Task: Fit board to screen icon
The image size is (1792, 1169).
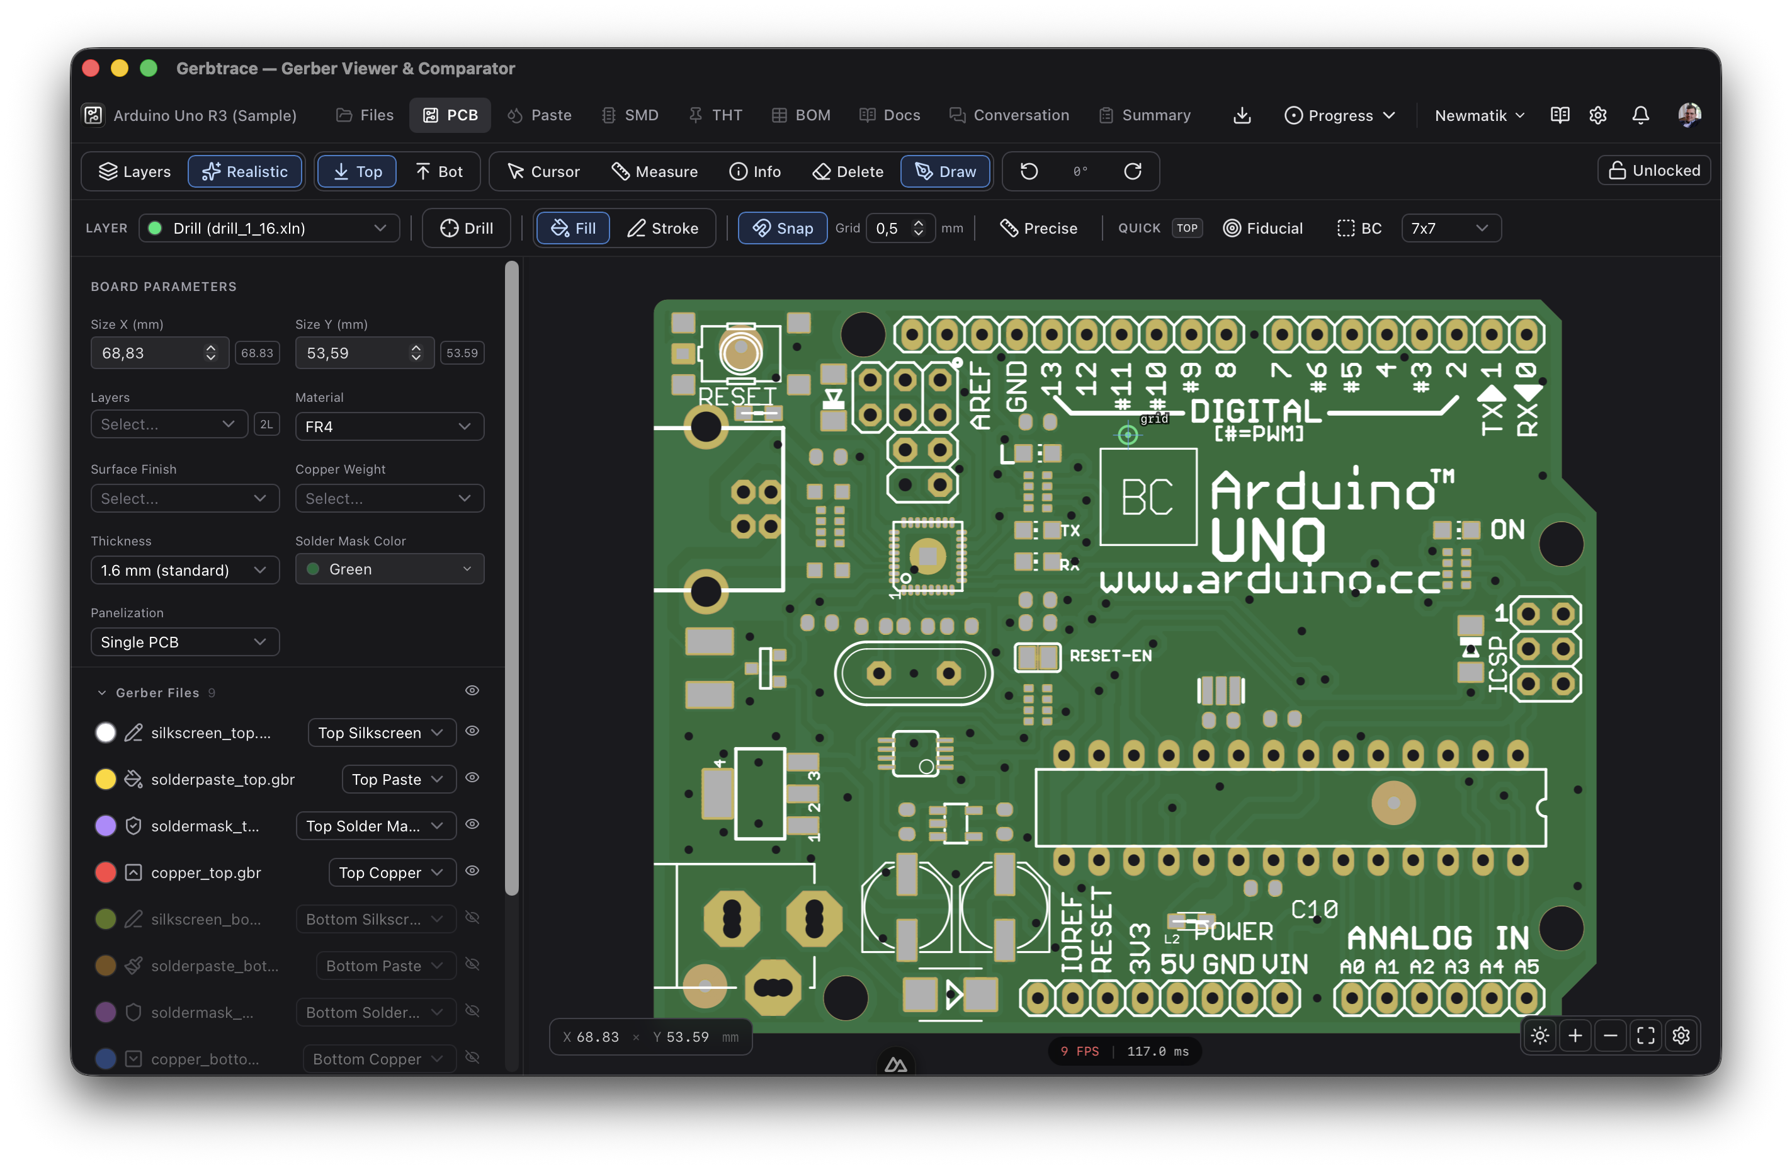Action: 1645,1035
